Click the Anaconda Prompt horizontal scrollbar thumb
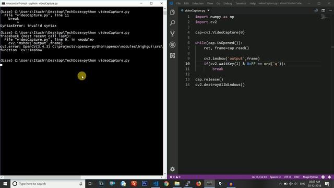Screen dimensions: 334x188 42,177
